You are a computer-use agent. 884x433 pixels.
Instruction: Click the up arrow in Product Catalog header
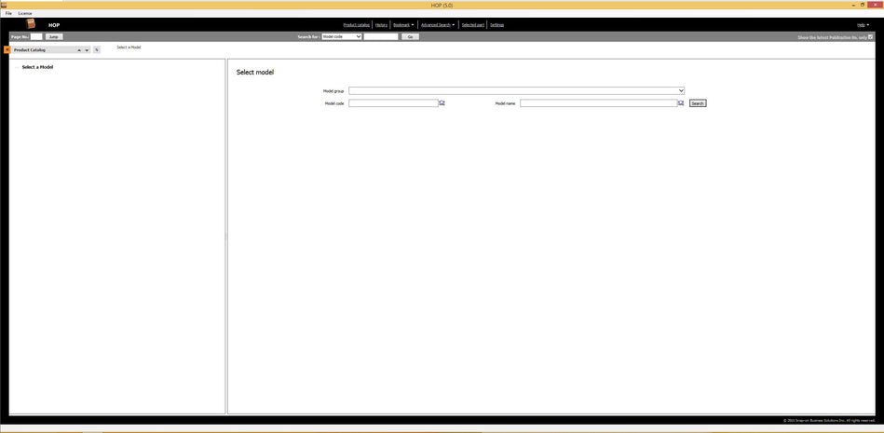click(79, 50)
